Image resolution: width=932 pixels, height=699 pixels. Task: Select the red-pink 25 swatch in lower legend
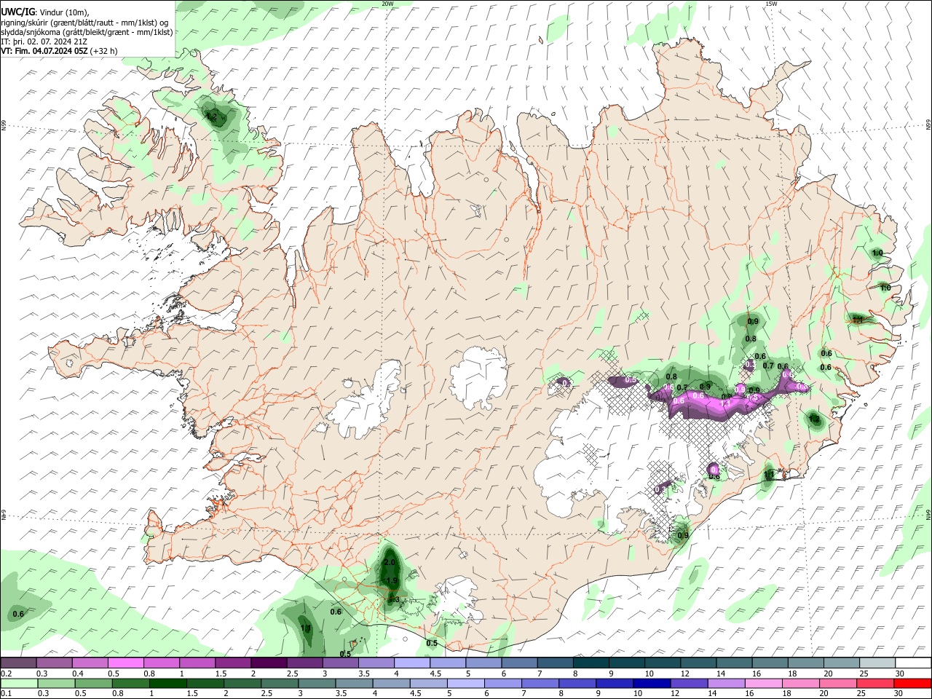876,683
